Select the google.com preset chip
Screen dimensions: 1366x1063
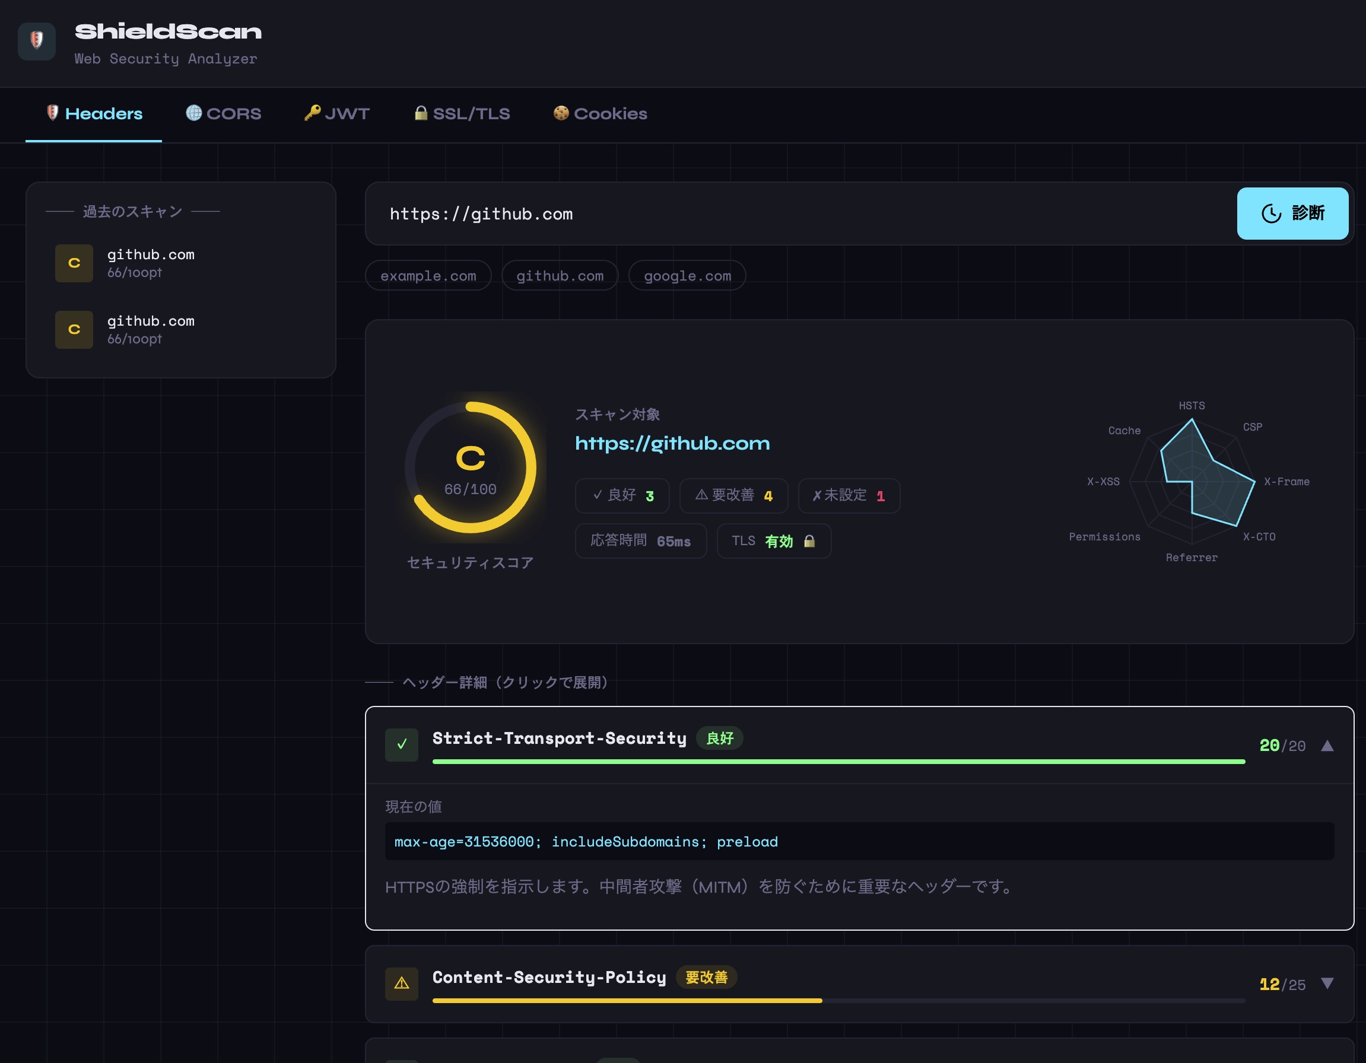pos(687,276)
